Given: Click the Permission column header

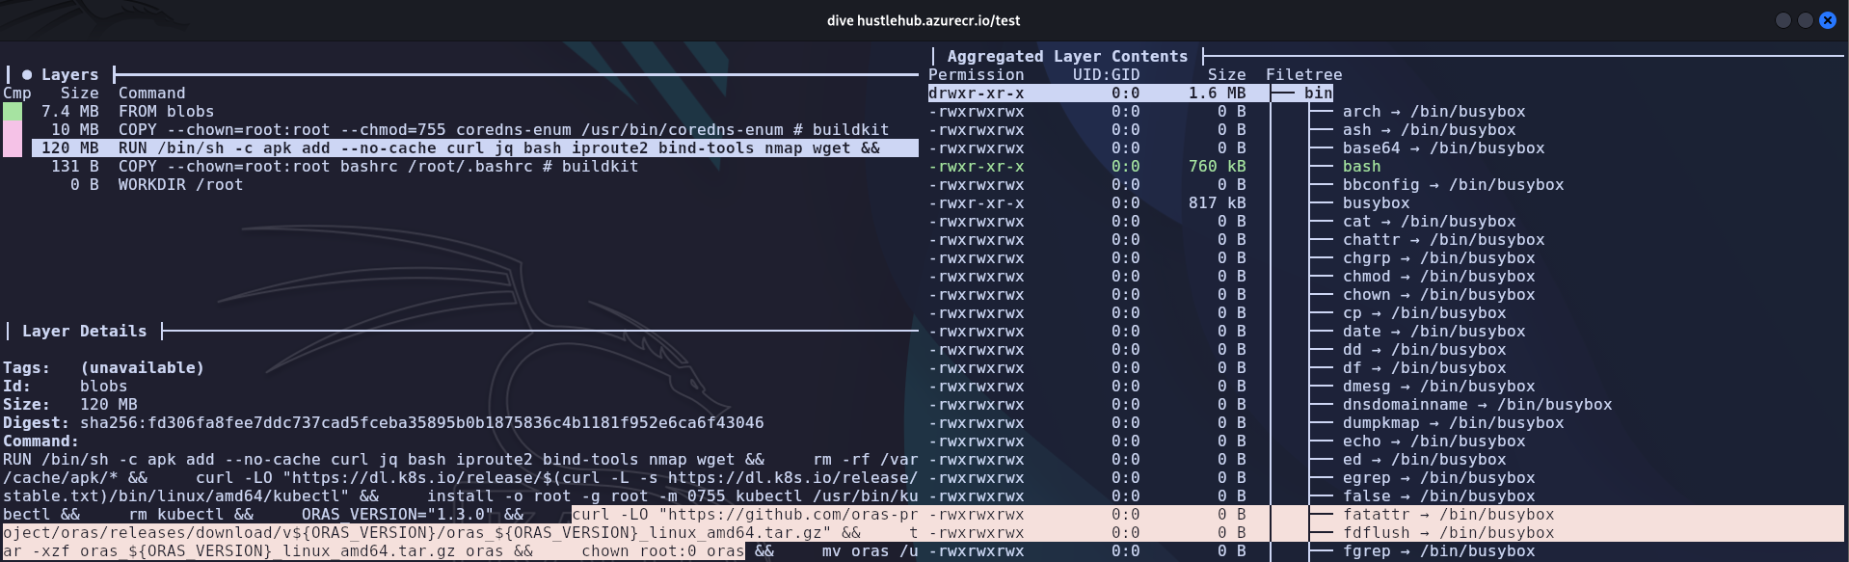Looking at the screenshot, I should coord(976,75).
